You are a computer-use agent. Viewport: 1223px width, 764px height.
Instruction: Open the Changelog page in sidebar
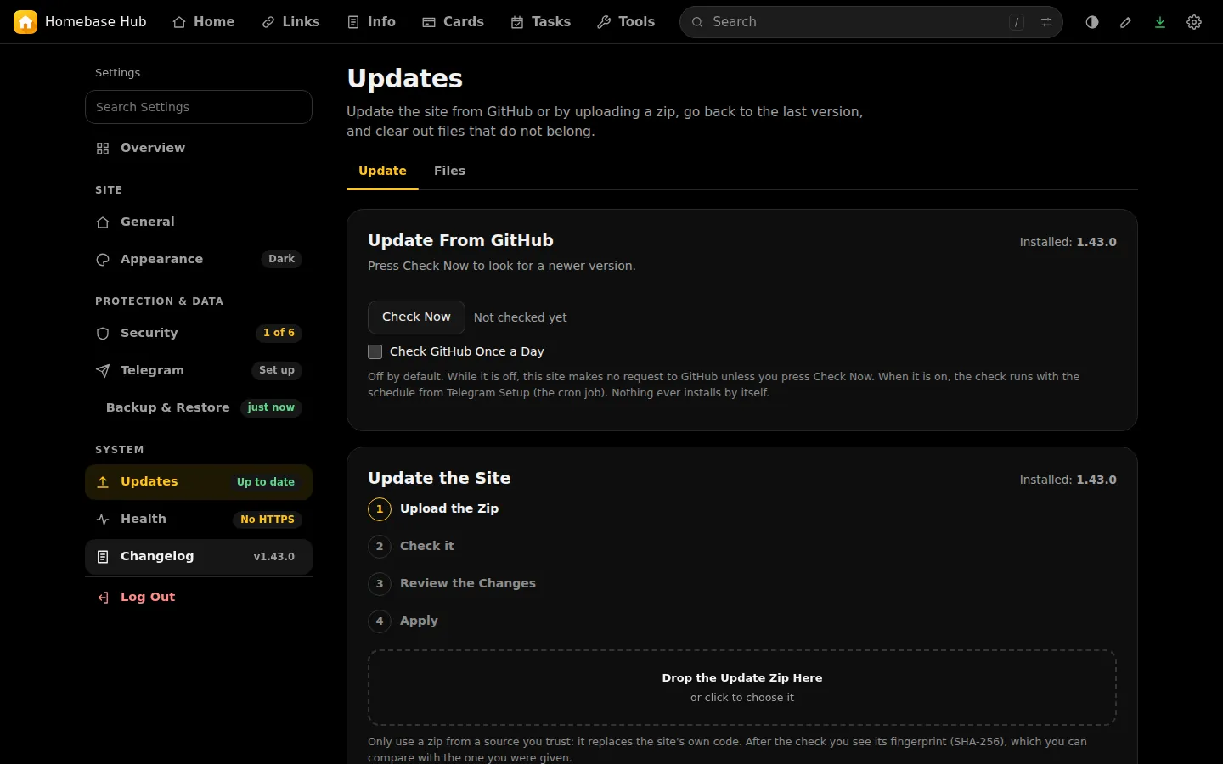(199, 557)
